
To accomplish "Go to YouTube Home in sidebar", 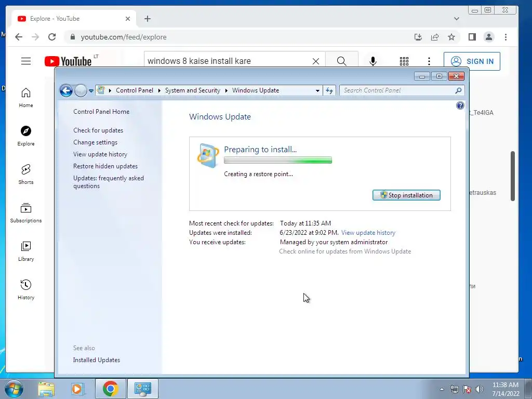I will [x=26, y=98].
